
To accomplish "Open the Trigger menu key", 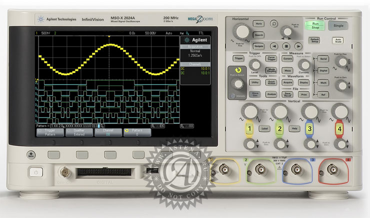I will 238,58.
